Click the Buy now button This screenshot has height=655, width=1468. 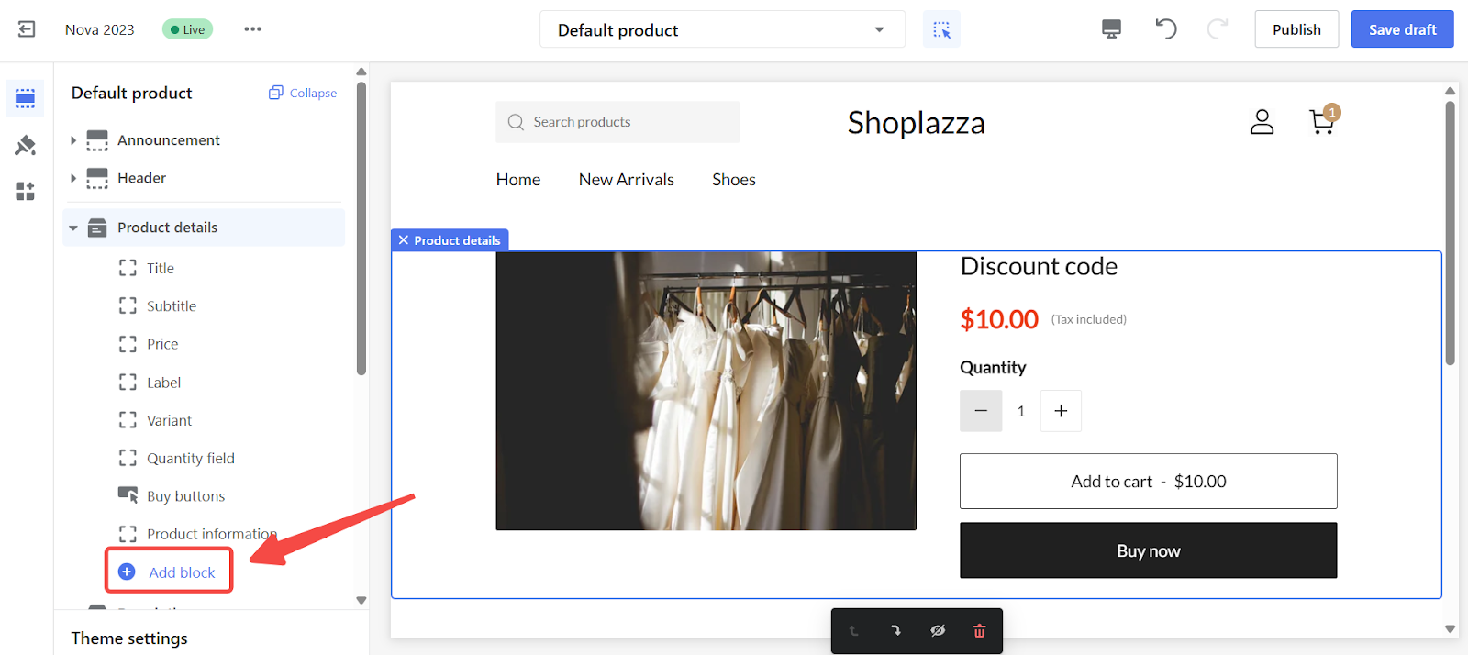1149,550
